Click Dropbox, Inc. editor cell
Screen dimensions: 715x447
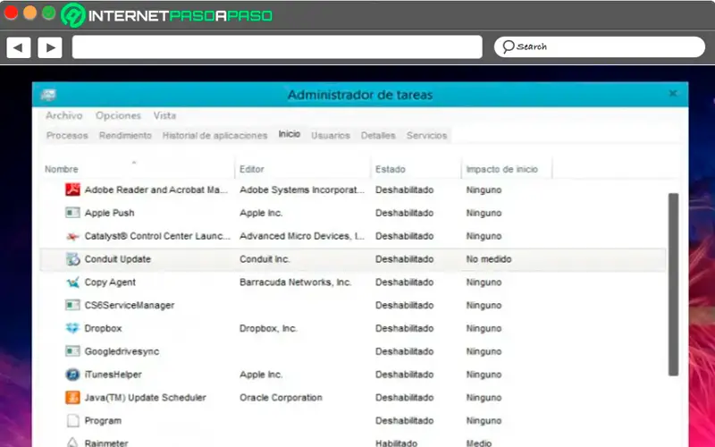(268, 328)
